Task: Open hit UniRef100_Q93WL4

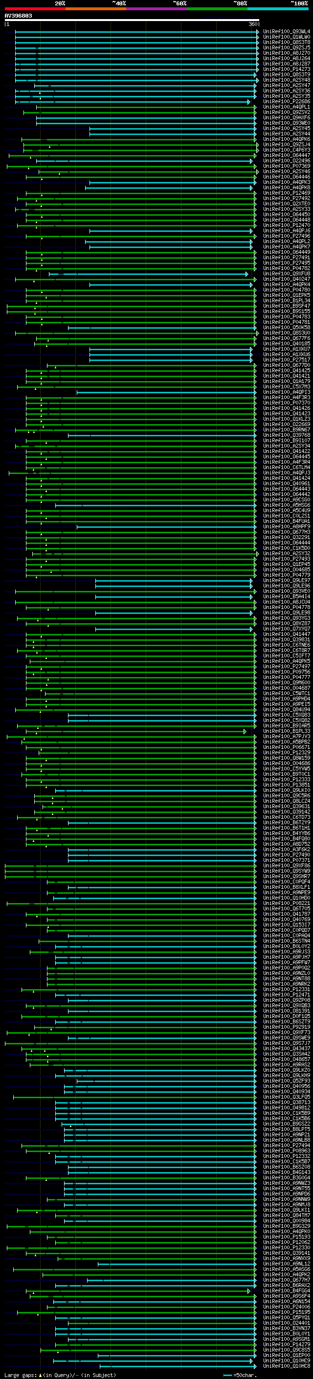Action: [286, 32]
